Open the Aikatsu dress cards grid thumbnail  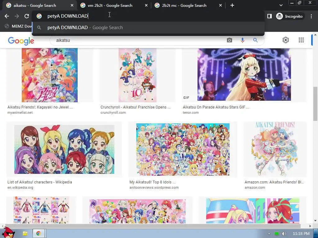click(x=41, y=210)
